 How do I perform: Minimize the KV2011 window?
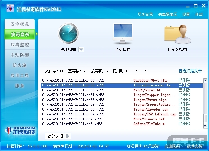tap(187, 6)
